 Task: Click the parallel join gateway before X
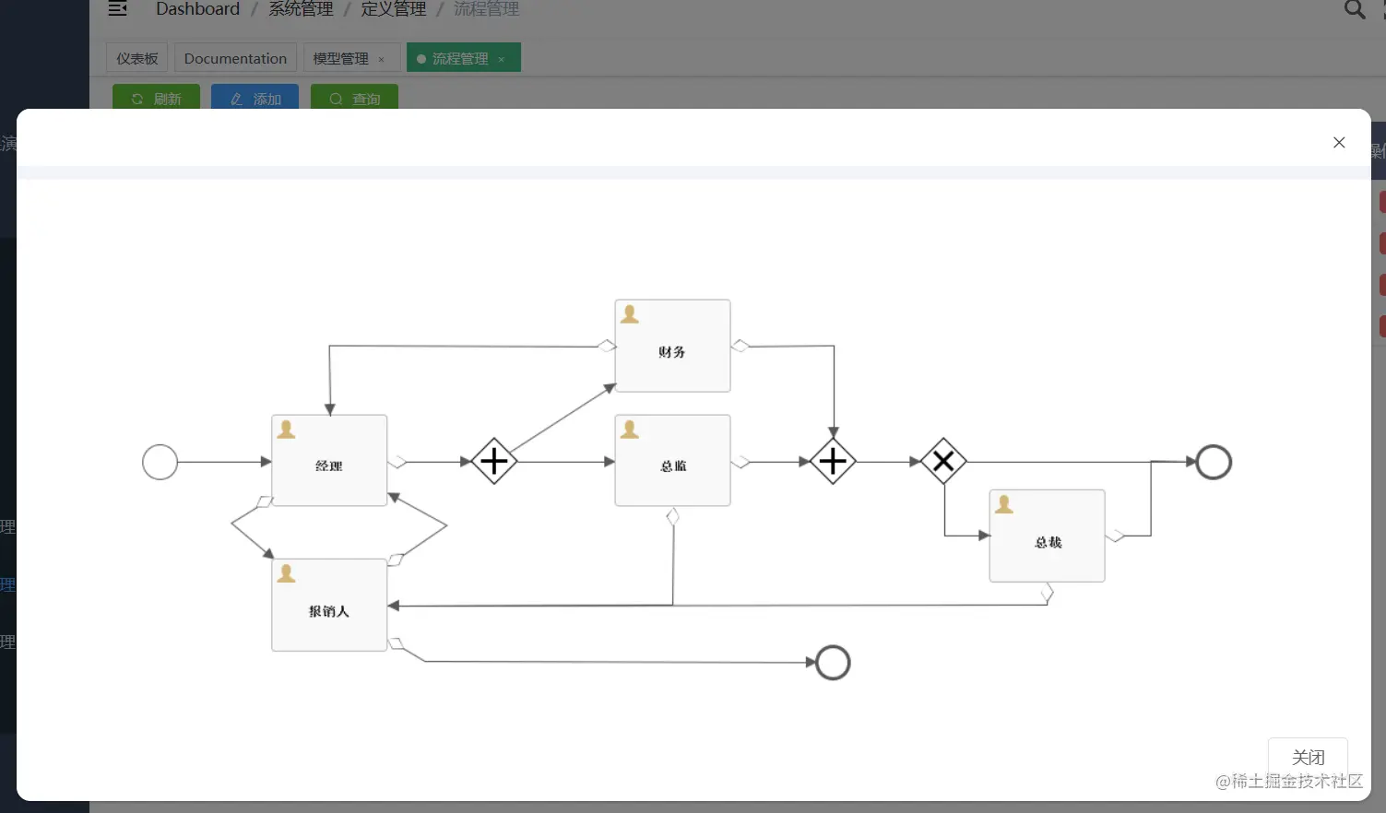[x=833, y=461]
